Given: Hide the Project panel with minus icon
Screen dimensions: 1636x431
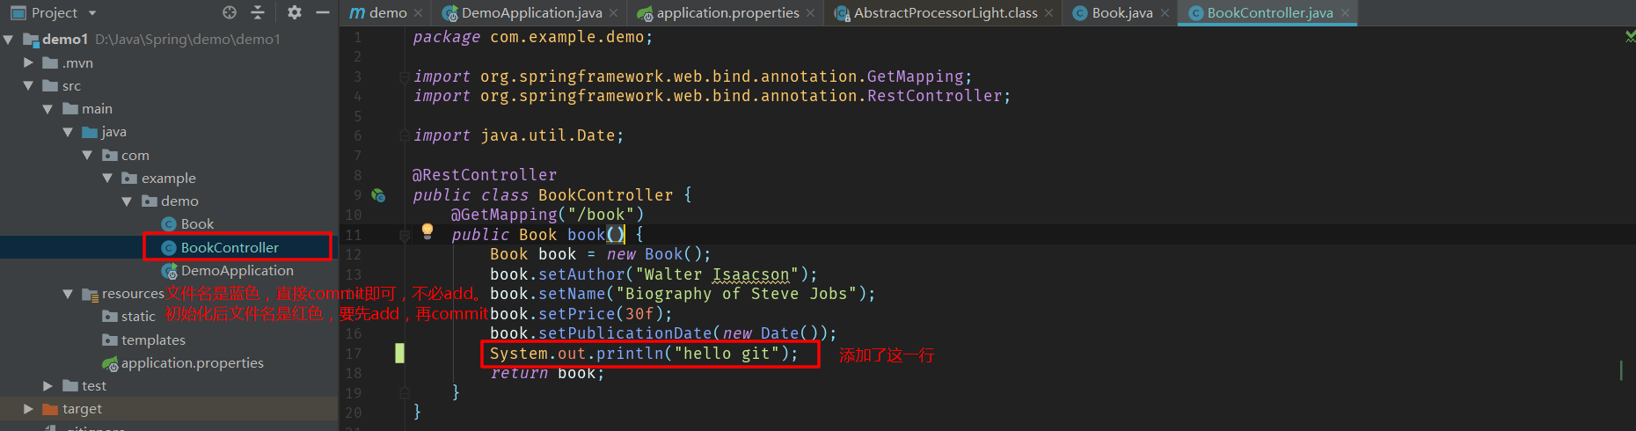Looking at the screenshot, I should click(x=323, y=12).
